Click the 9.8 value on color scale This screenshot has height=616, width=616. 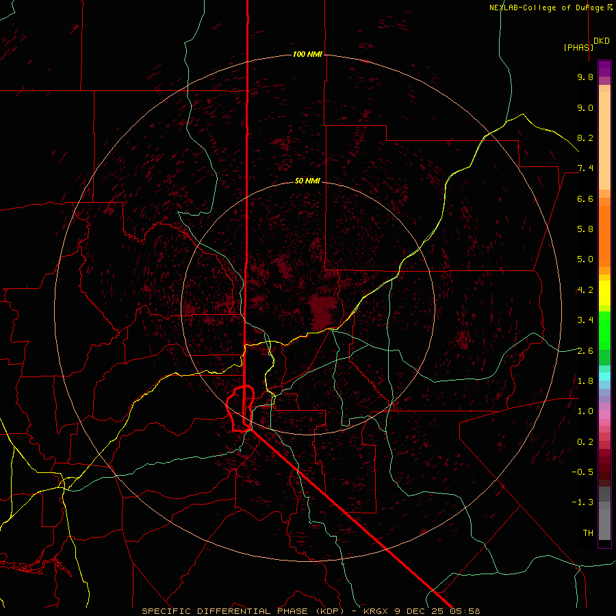pyautogui.click(x=585, y=77)
